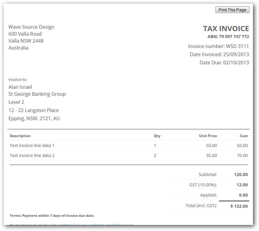Click Invoice number: WSD 3111
The image size is (259, 231).
tap(218, 46)
